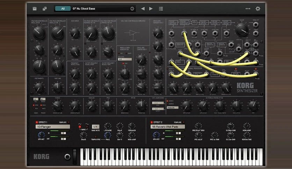Enable Effect 1 Tempo Sync LED

click(x=96, y=136)
